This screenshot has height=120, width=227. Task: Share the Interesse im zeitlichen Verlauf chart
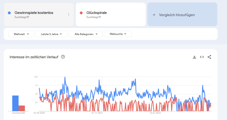[x=209, y=57]
